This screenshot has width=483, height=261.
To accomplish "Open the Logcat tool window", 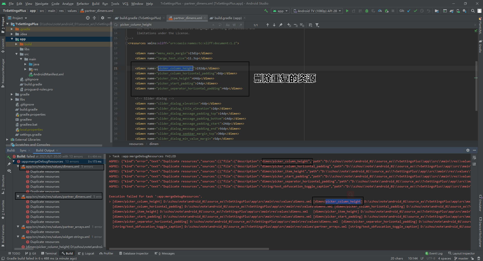I will [86, 253].
